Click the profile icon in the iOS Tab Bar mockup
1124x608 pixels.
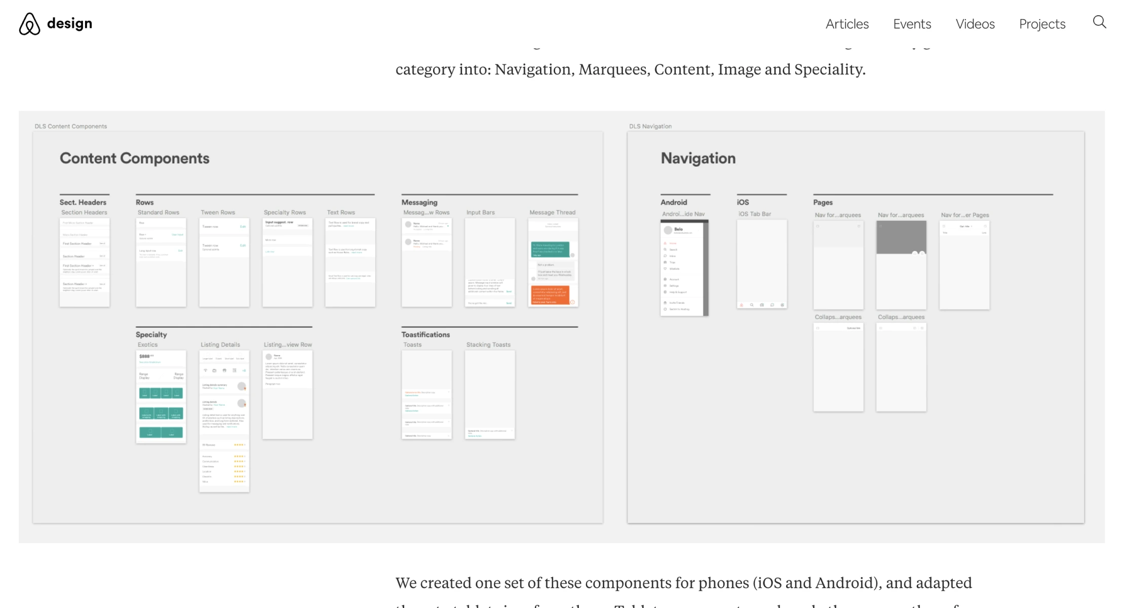783,305
